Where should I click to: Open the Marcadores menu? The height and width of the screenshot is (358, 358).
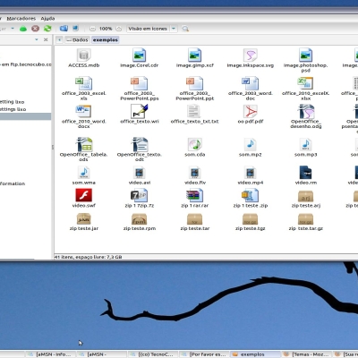[x=21, y=19]
